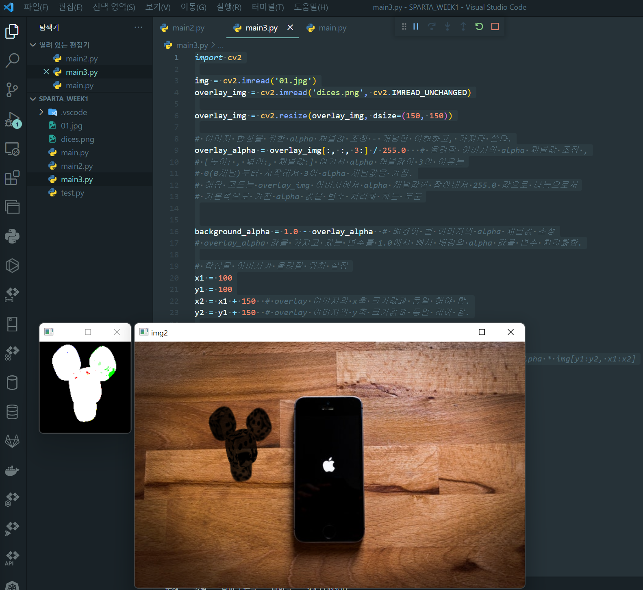Open dices.png in the file tree
643x590 pixels.
tap(89, 139)
